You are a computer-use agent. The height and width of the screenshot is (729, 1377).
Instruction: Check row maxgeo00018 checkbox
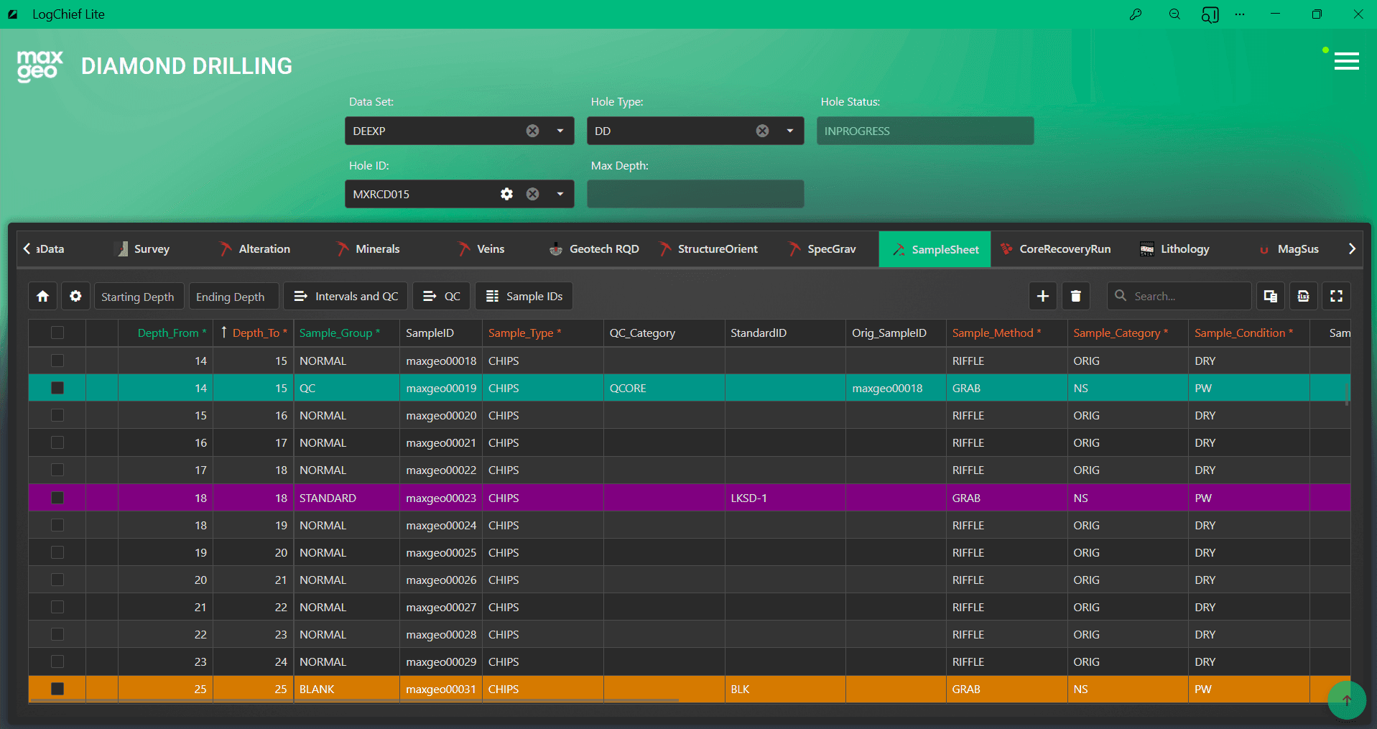click(57, 361)
